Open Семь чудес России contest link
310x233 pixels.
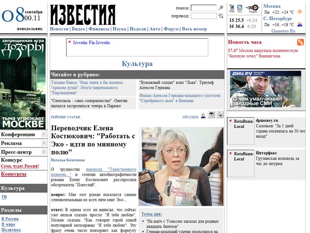coord(20,166)
